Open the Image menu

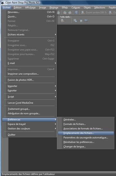tap(43, 8)
